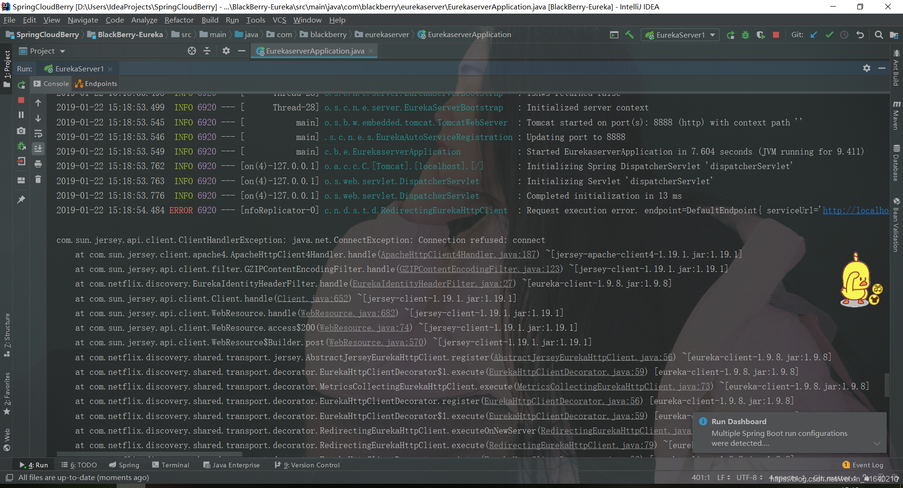The width and height of the screenshot is (903, 488).
Task: Open the Maven side panel
Action: 896,116
